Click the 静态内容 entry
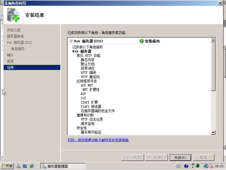 [x=88, y=60]
